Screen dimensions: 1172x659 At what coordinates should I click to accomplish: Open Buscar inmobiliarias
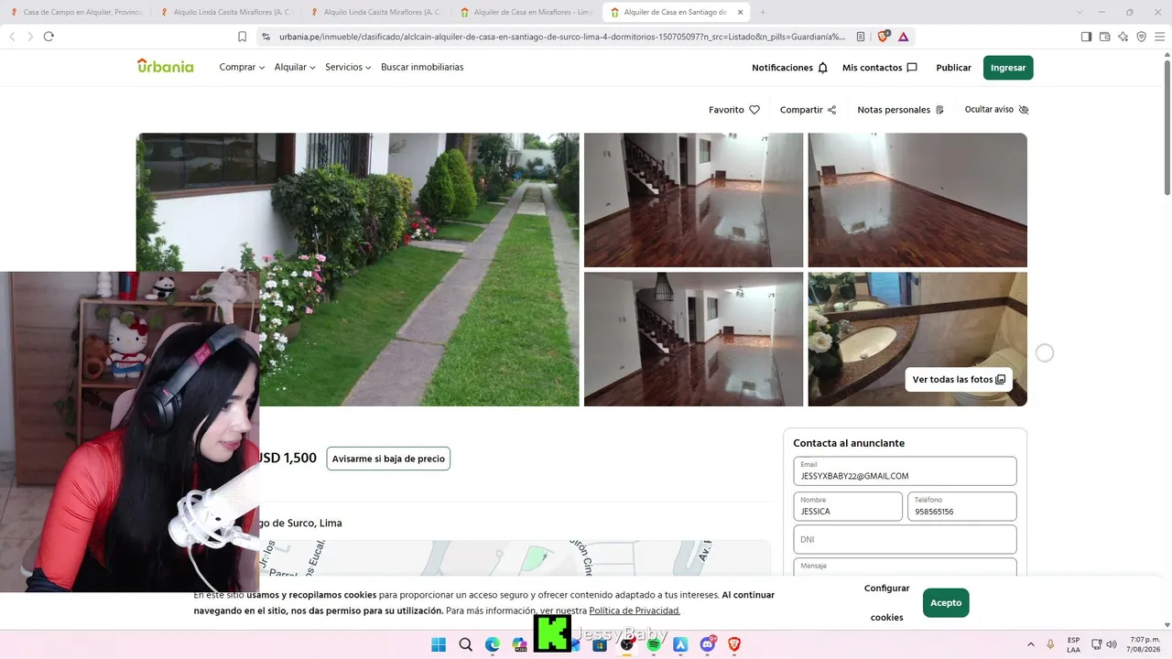click(422, 68)
